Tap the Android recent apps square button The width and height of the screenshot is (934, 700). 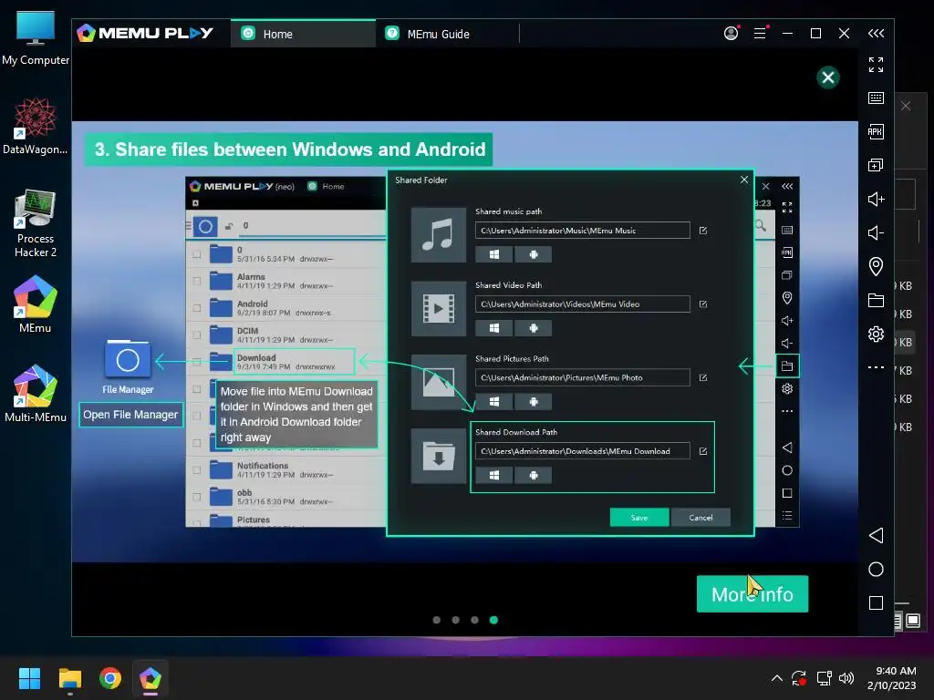[876, 603]
